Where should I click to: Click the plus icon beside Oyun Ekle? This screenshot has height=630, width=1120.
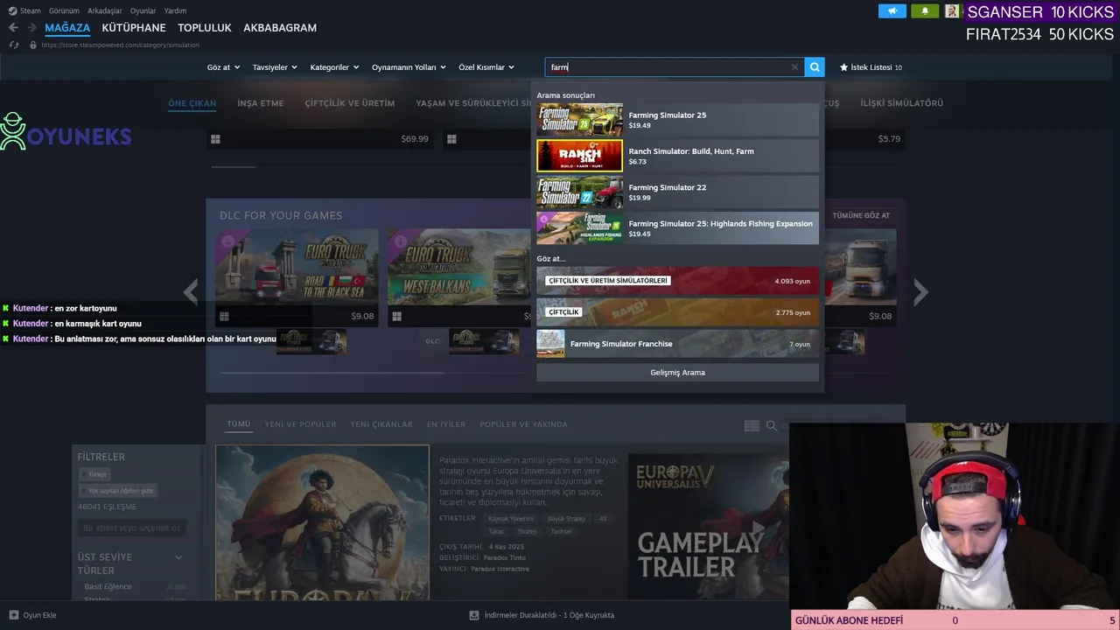(x=13, y=615)
